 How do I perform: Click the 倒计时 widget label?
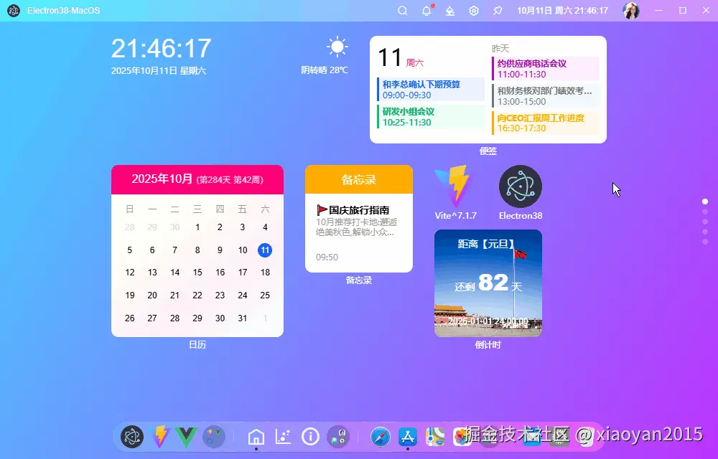click(x=488, y=345)
